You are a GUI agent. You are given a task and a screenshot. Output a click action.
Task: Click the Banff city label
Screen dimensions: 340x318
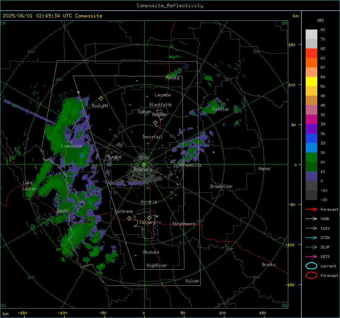tap(62, 211)
